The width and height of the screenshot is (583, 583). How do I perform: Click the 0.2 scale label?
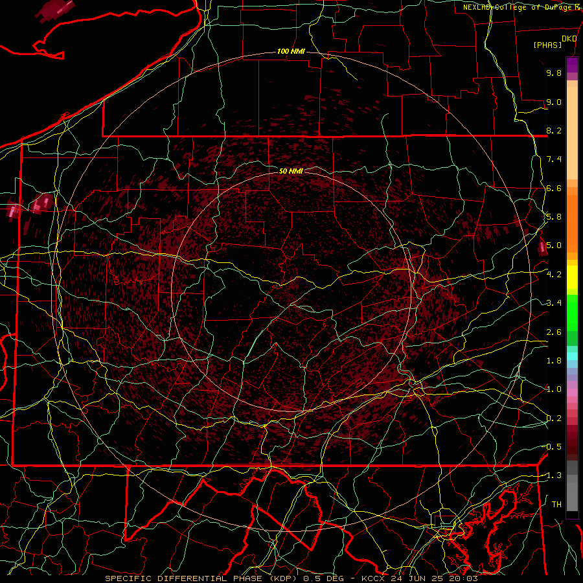coord(554,418)
